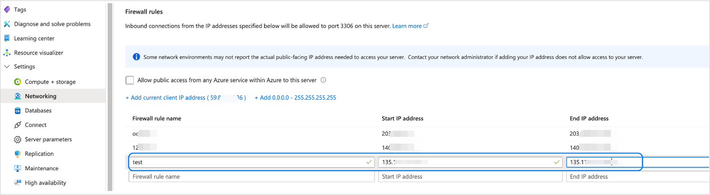Open the Replication menu item
Image resolution: width=710 pixels, height=195 pixels.
(39, 154)
